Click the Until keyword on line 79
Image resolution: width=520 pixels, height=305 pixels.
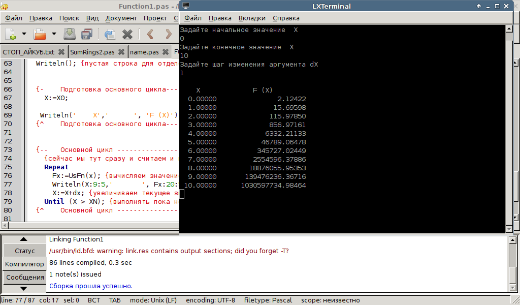point(54,201)
